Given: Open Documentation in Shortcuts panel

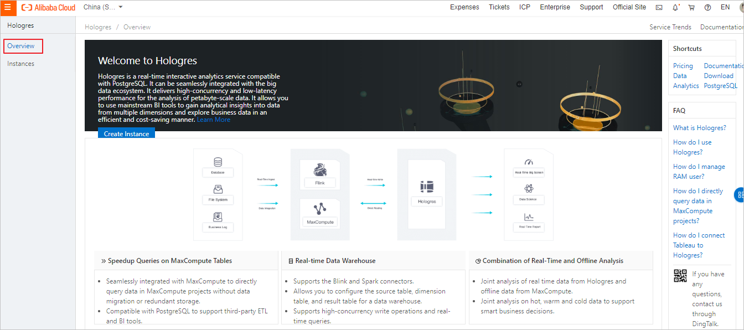Looking at the screenshot, I should 724,66.
